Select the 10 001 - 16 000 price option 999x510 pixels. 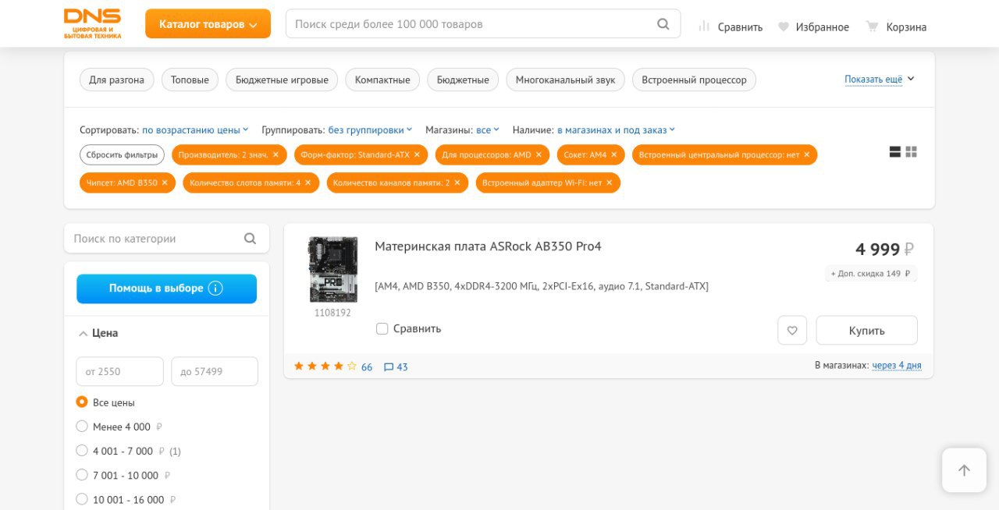(82, 499)
